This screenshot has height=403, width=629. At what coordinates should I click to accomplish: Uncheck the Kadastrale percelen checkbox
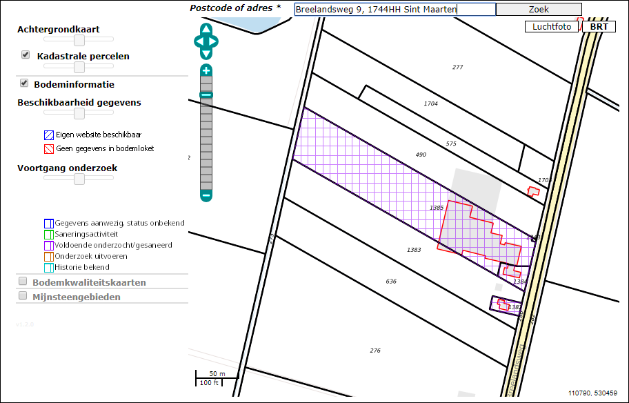[x=26, y=55]
